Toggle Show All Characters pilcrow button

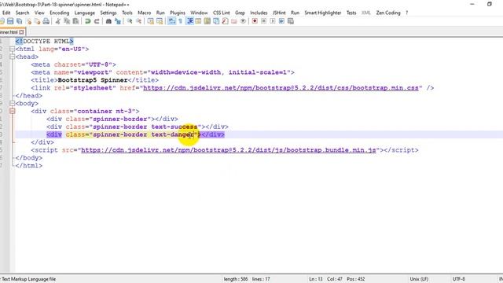pyautogui.click(x=180, y=21)
